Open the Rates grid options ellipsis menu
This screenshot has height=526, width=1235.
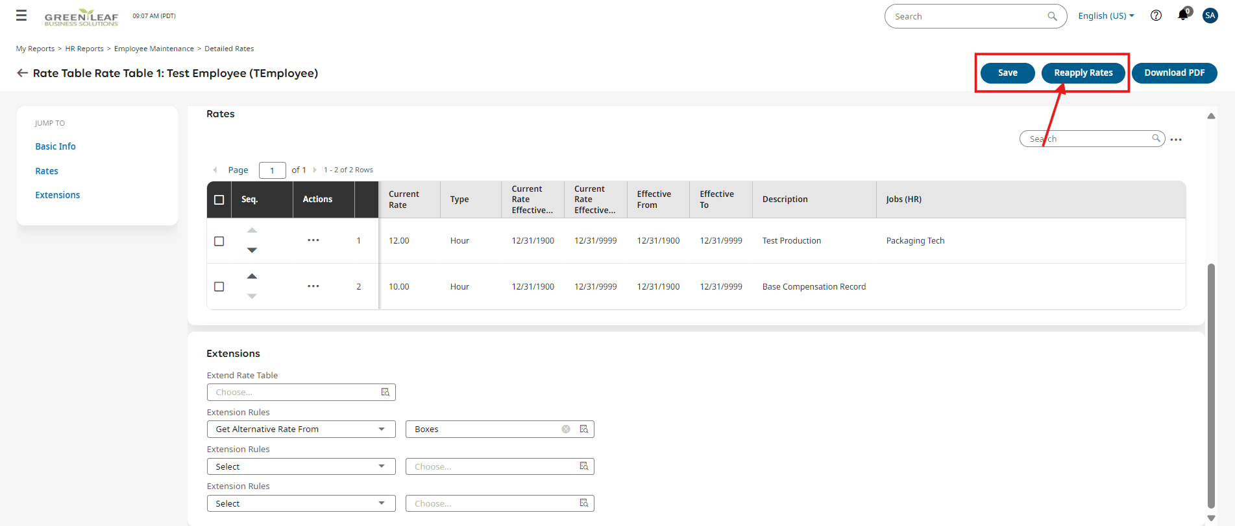pos(1176,139)
